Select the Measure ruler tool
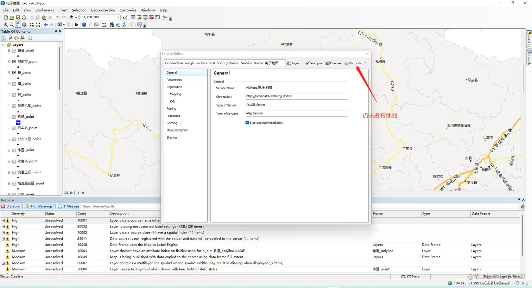This screenshot has height=288, width=532. (x=104, y=25)
